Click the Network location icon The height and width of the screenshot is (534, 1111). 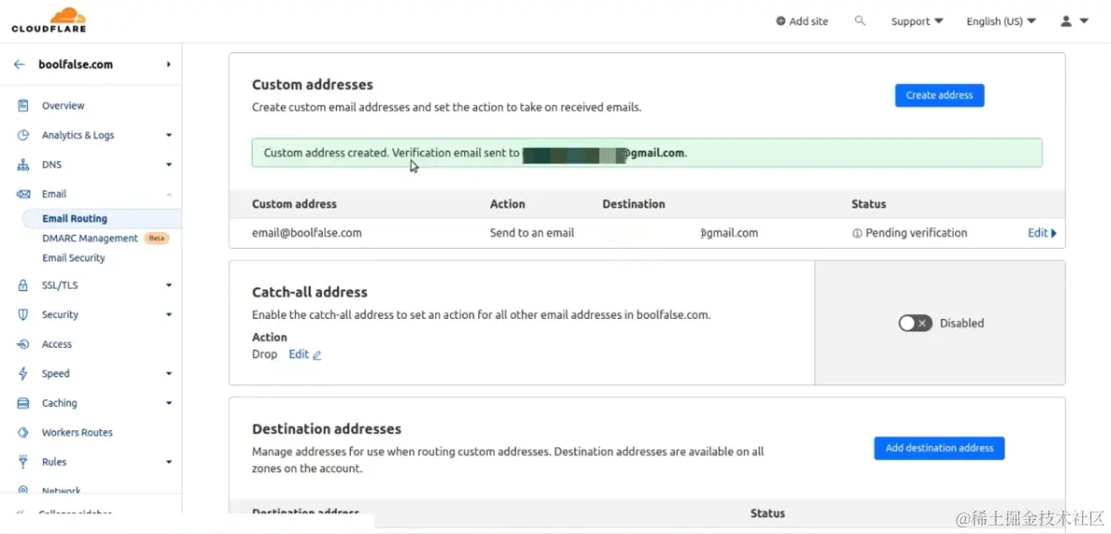(x=23, y=489)
